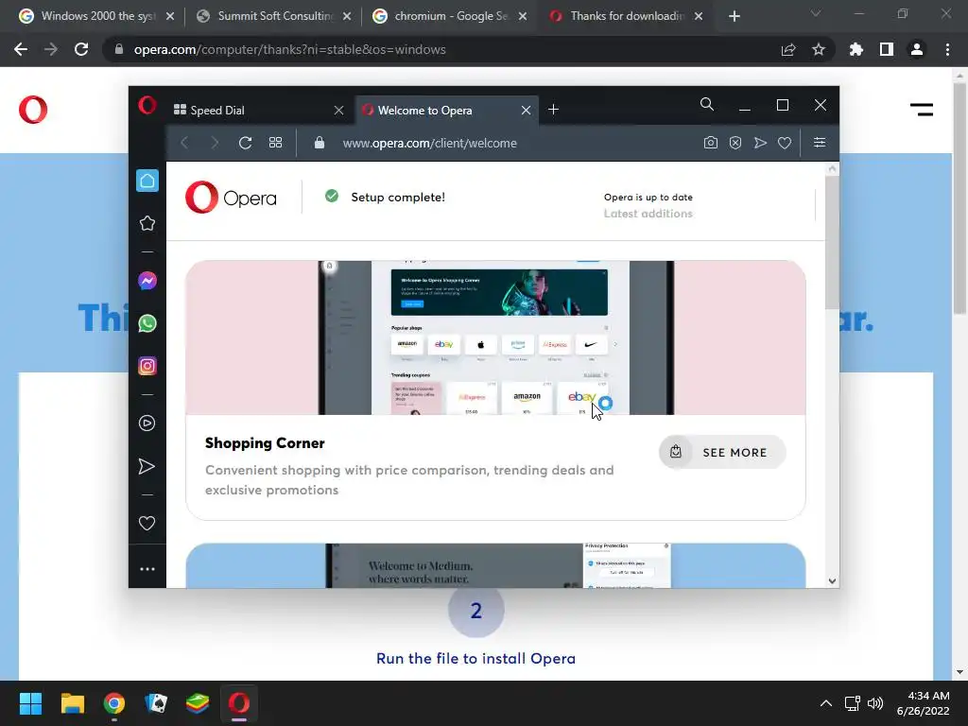Switch to chromium - Google Search tab
This screenshot has height=726, width=968.
click(x=451, y=16)
